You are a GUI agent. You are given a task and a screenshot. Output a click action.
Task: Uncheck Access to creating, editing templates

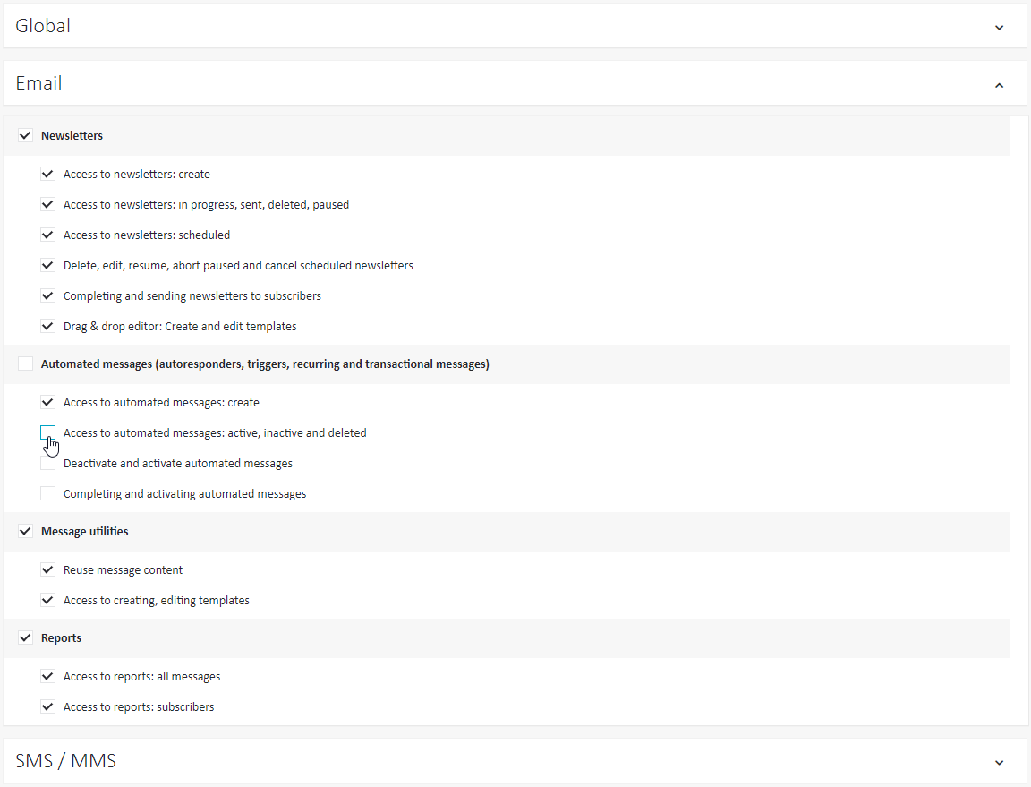tap(48, 600)
